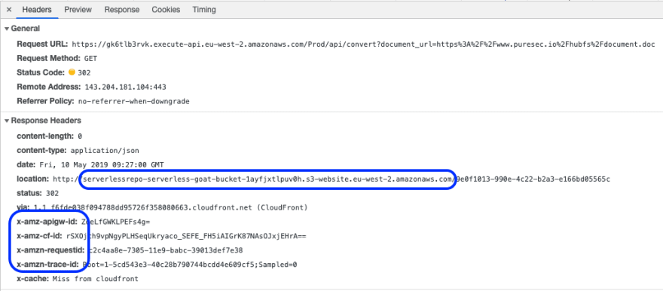Screen dimensions: 663x291
Task: Select the application/json content-type value
Action: 105,151
